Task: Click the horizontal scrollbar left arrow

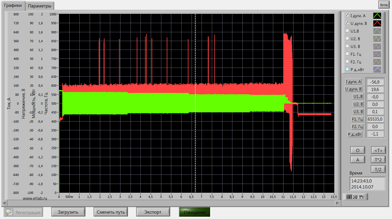Action: tap(4, 203)
